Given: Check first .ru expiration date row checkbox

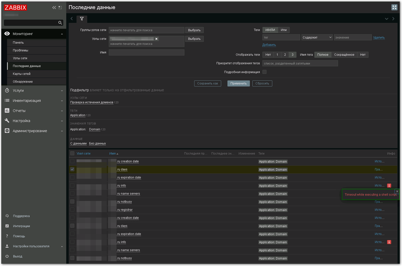Looking at the screenshot, I should [x=72, y=177].
